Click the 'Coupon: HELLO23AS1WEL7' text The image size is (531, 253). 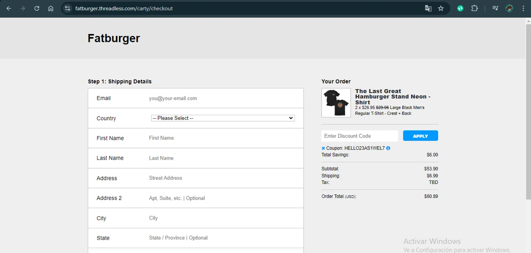click(x=355, y=148)
